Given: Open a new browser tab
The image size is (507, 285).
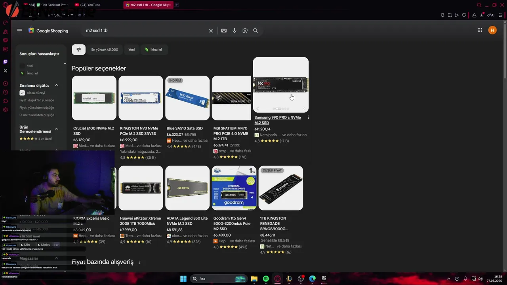Looking at the screenshot, I should point(177,5).
